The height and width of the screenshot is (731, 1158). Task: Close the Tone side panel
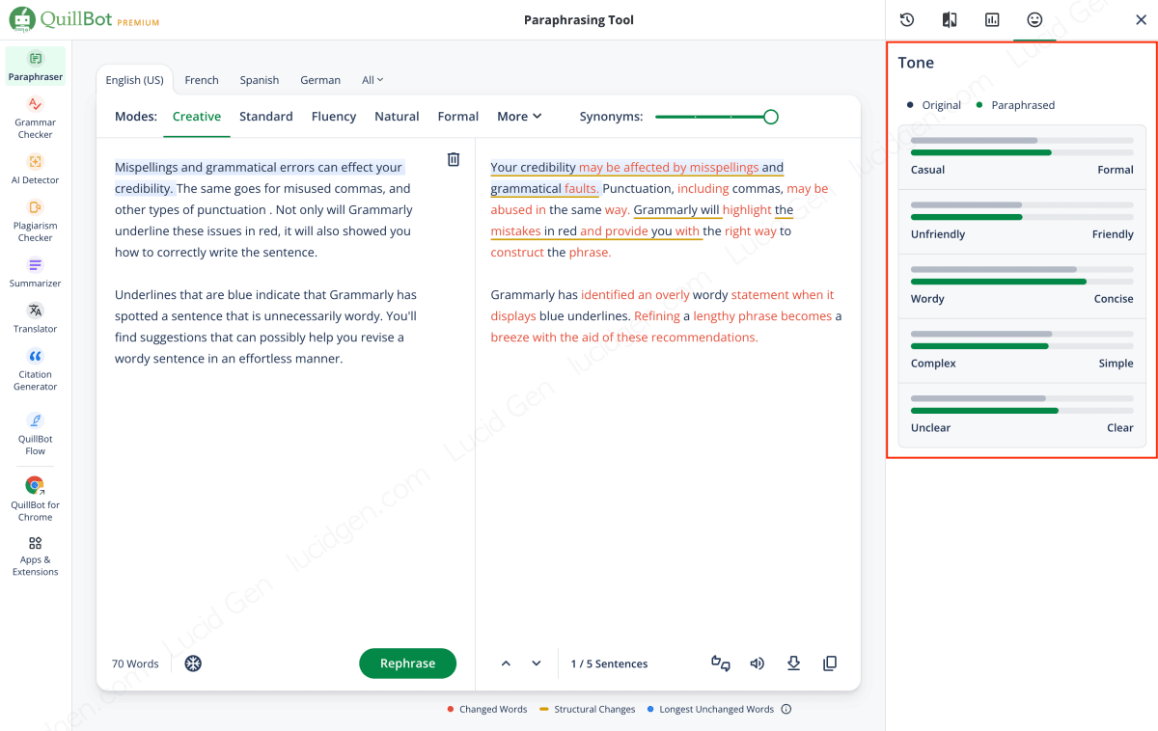1141,20
